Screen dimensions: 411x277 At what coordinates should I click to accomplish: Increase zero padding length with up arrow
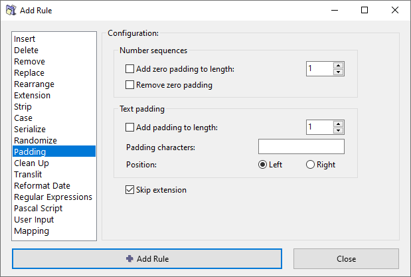click(x=339, y=66)
